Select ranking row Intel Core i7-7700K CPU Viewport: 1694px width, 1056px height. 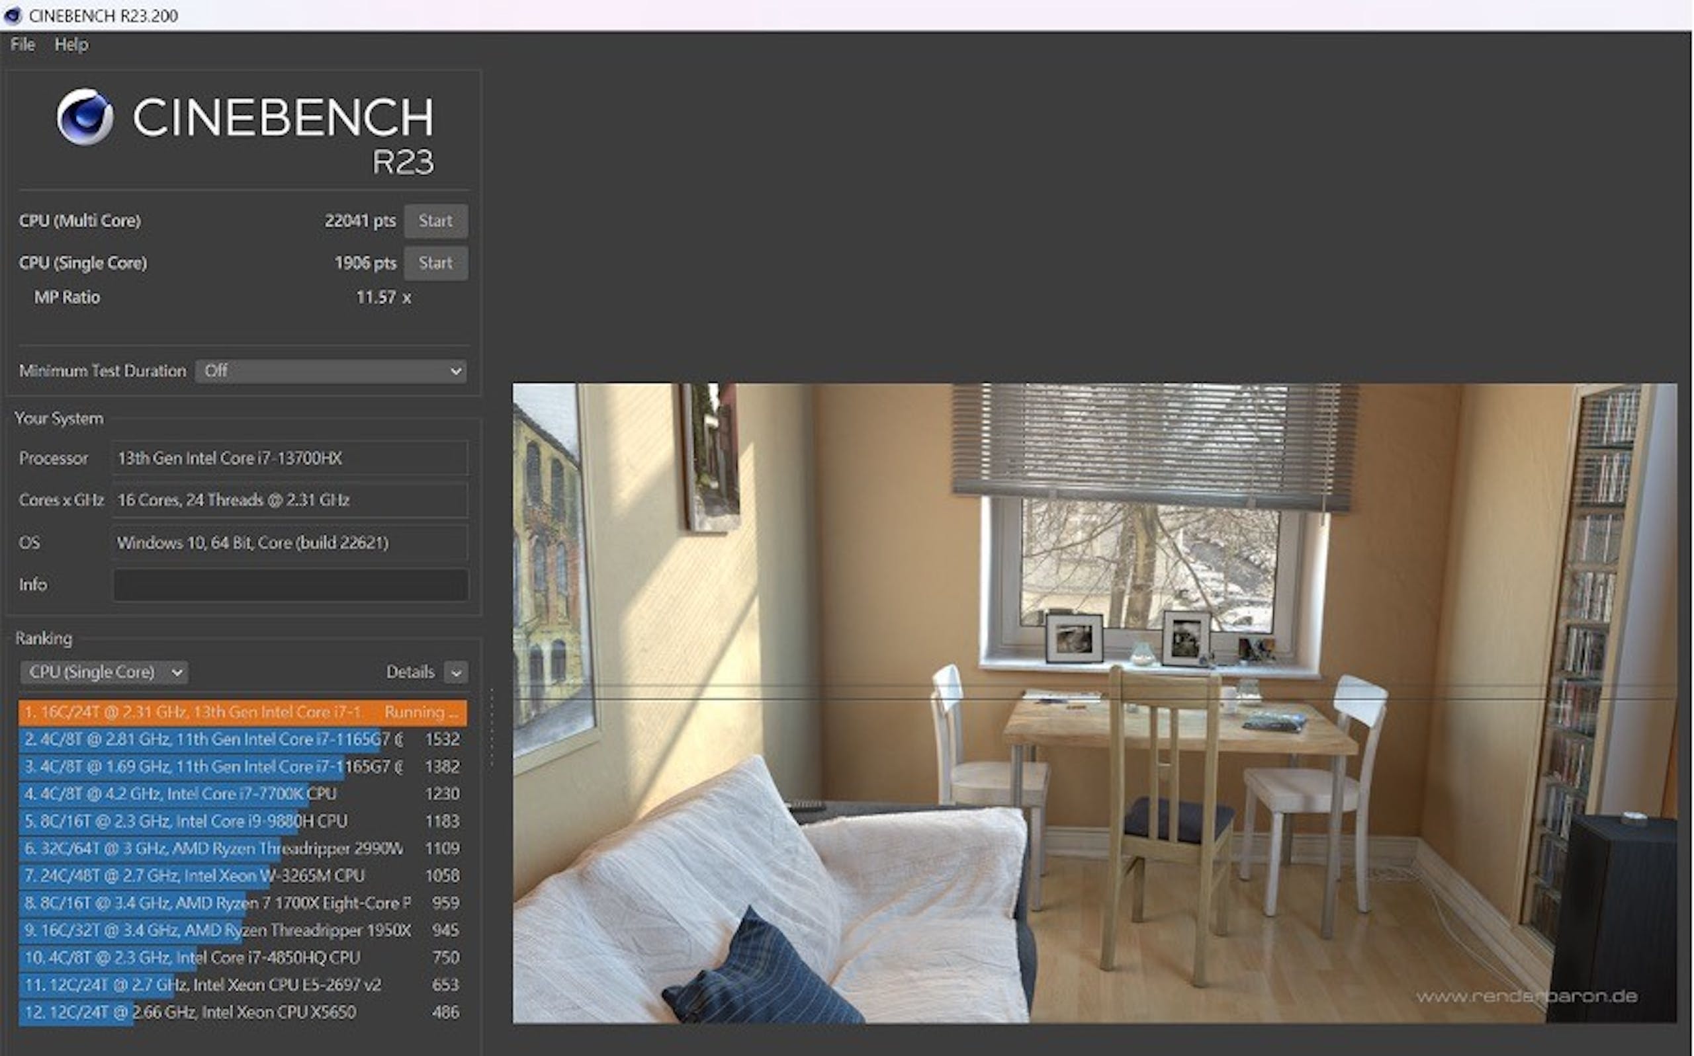[242, 794]
